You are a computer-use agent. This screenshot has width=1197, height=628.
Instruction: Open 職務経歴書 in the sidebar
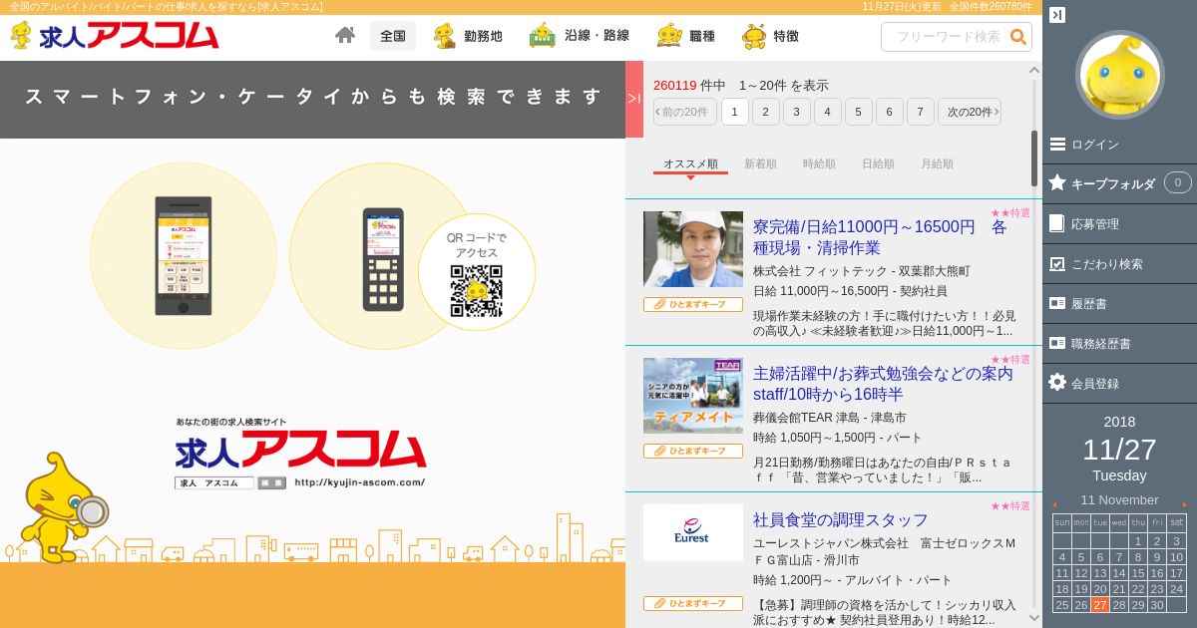pyautogui.click(x=1119, y=343)
